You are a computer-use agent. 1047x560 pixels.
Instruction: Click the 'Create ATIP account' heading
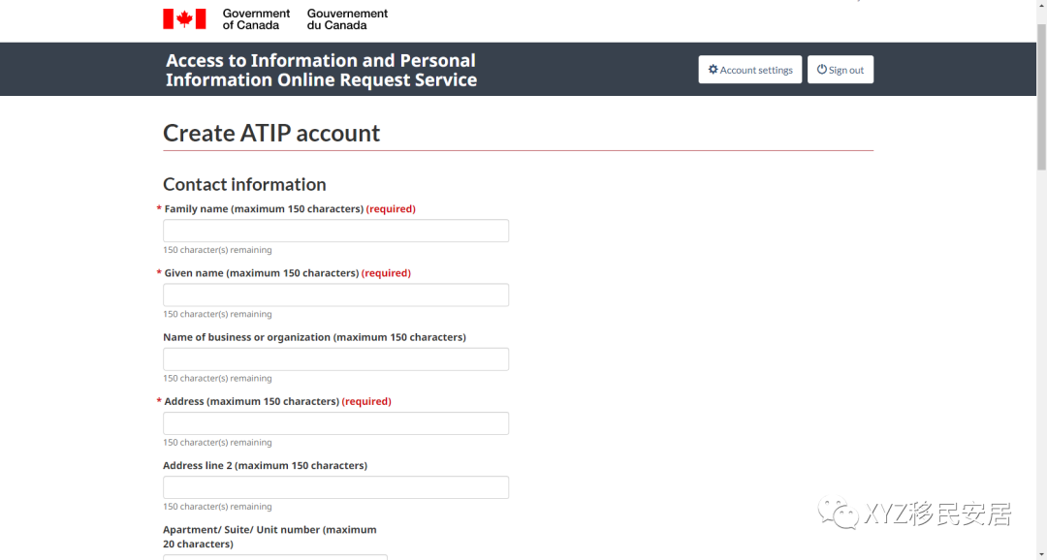coord(271,133)
